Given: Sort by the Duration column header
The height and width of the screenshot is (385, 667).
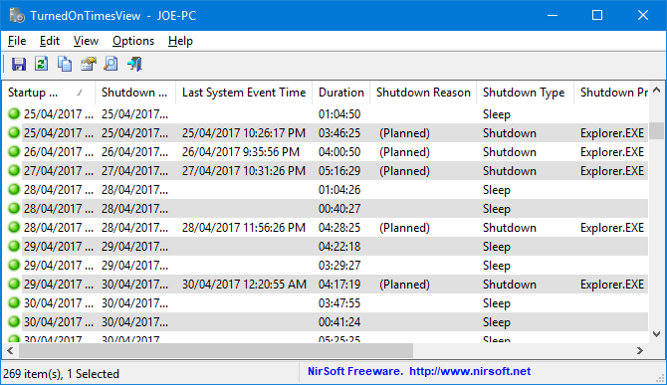Looking at the screenshot, I should pos(341,93).
